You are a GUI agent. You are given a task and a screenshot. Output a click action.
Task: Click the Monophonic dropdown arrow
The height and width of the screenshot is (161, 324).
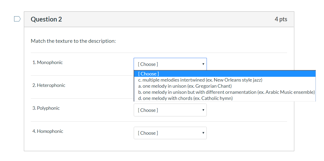[x=203, y=64]
